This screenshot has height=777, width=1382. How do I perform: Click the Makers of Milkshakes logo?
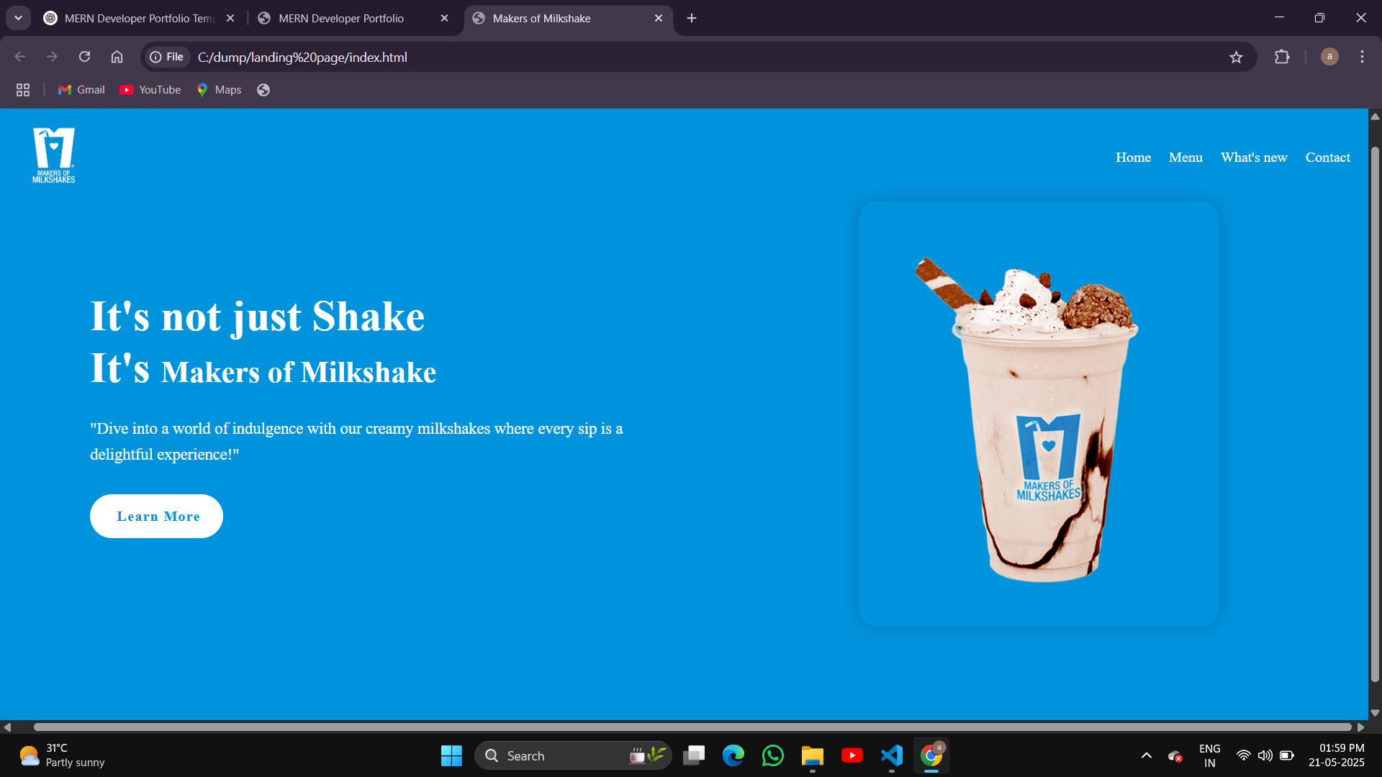coord(54,155)
